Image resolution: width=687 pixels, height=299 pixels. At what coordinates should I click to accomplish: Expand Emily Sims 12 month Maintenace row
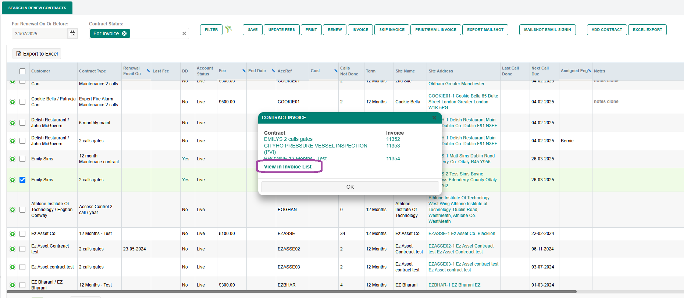point(13,159)
